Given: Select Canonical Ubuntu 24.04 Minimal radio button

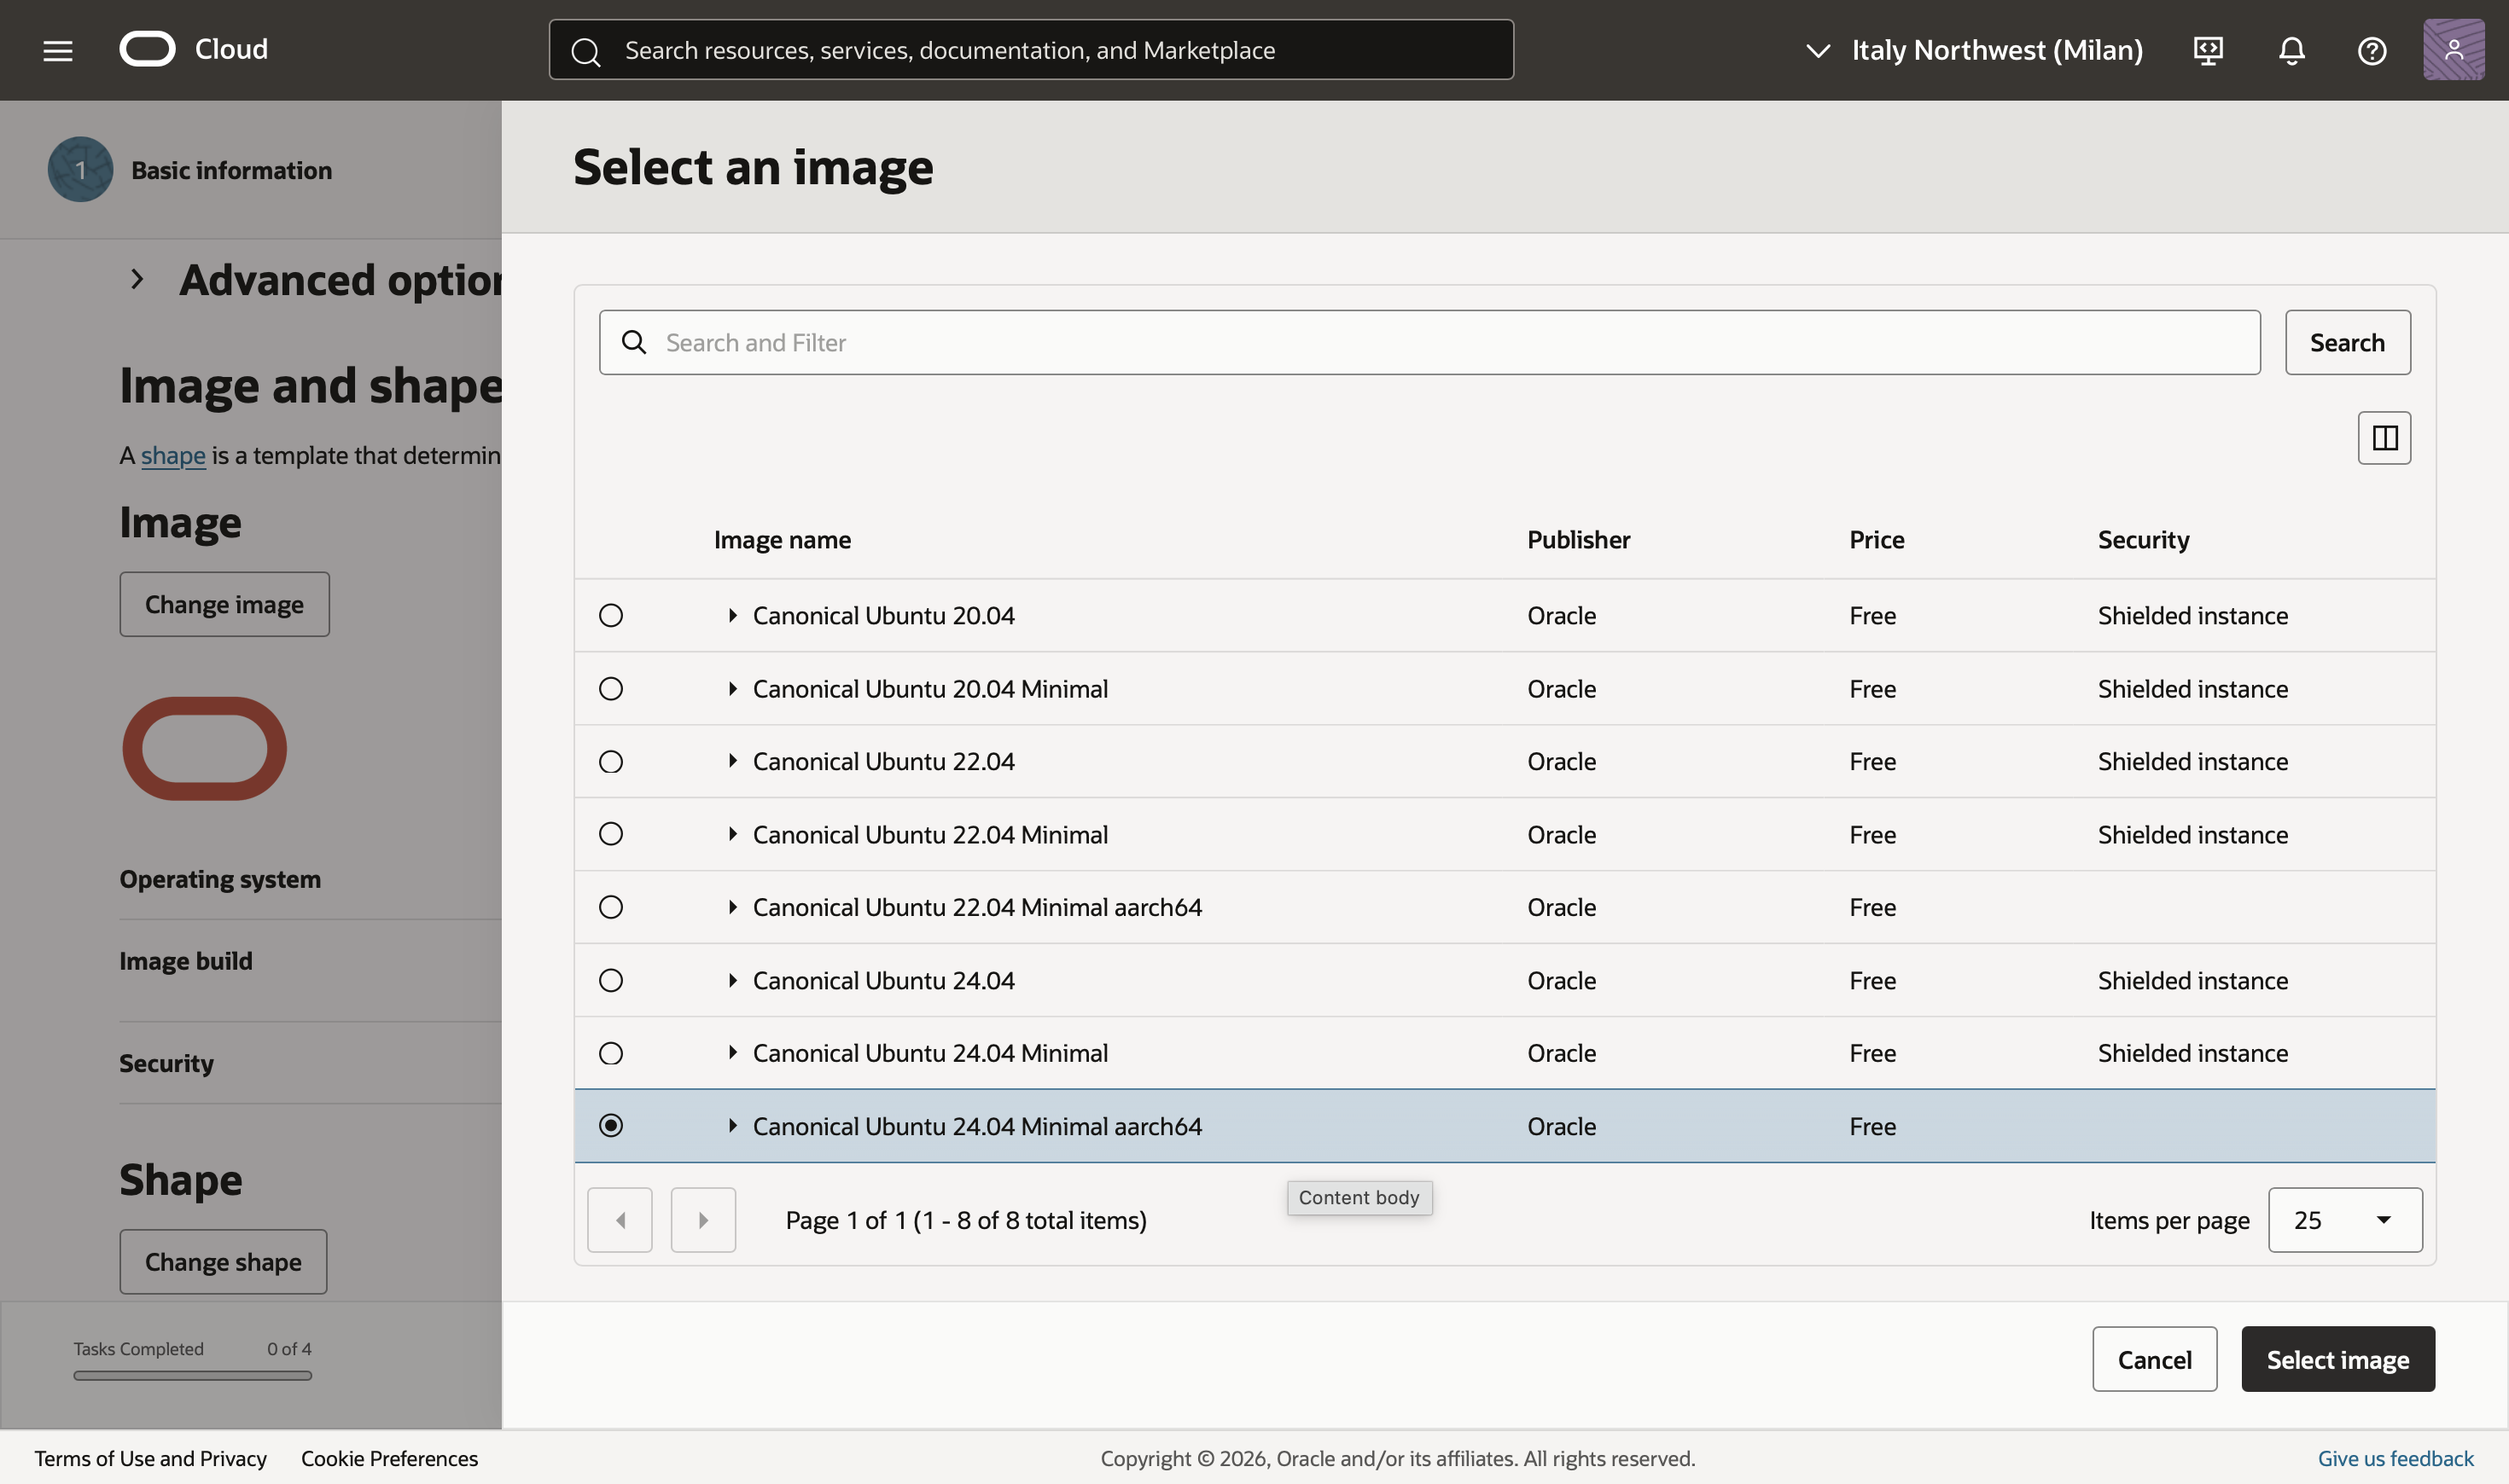Looking at the screenshot, I should (x=610, y=1053).
